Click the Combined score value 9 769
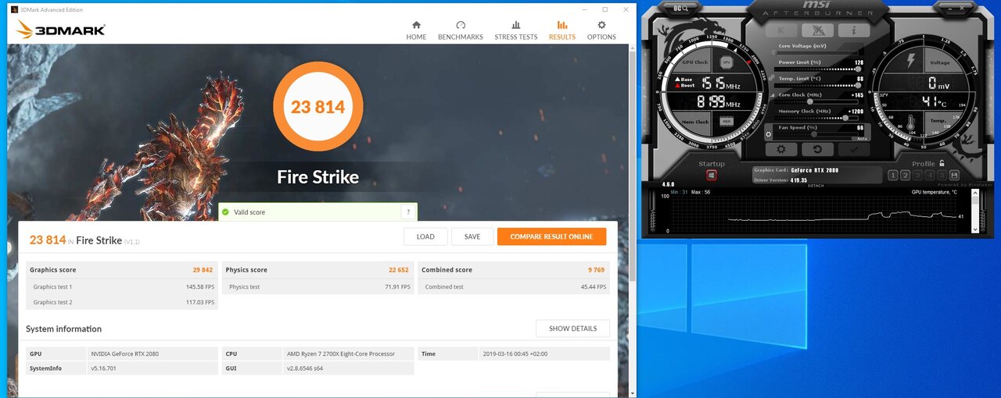 [596, 270]
